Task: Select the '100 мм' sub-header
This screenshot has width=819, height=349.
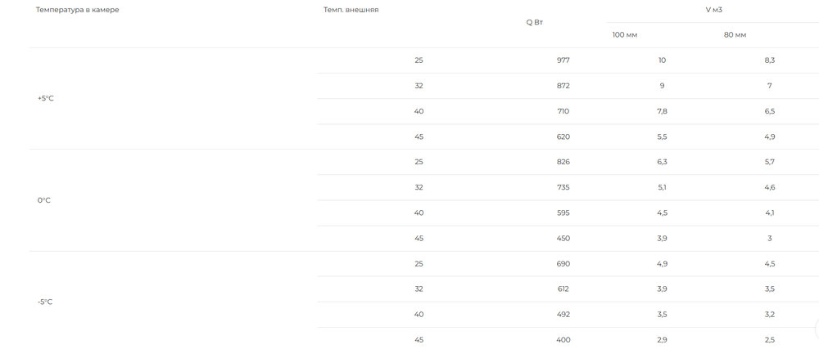Action: point(625,35)
